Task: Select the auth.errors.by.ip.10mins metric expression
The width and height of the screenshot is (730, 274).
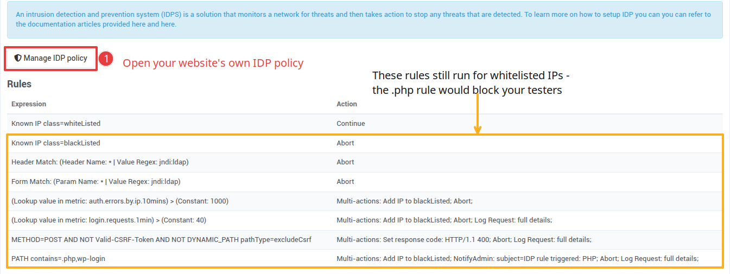Action: (120, 201)
